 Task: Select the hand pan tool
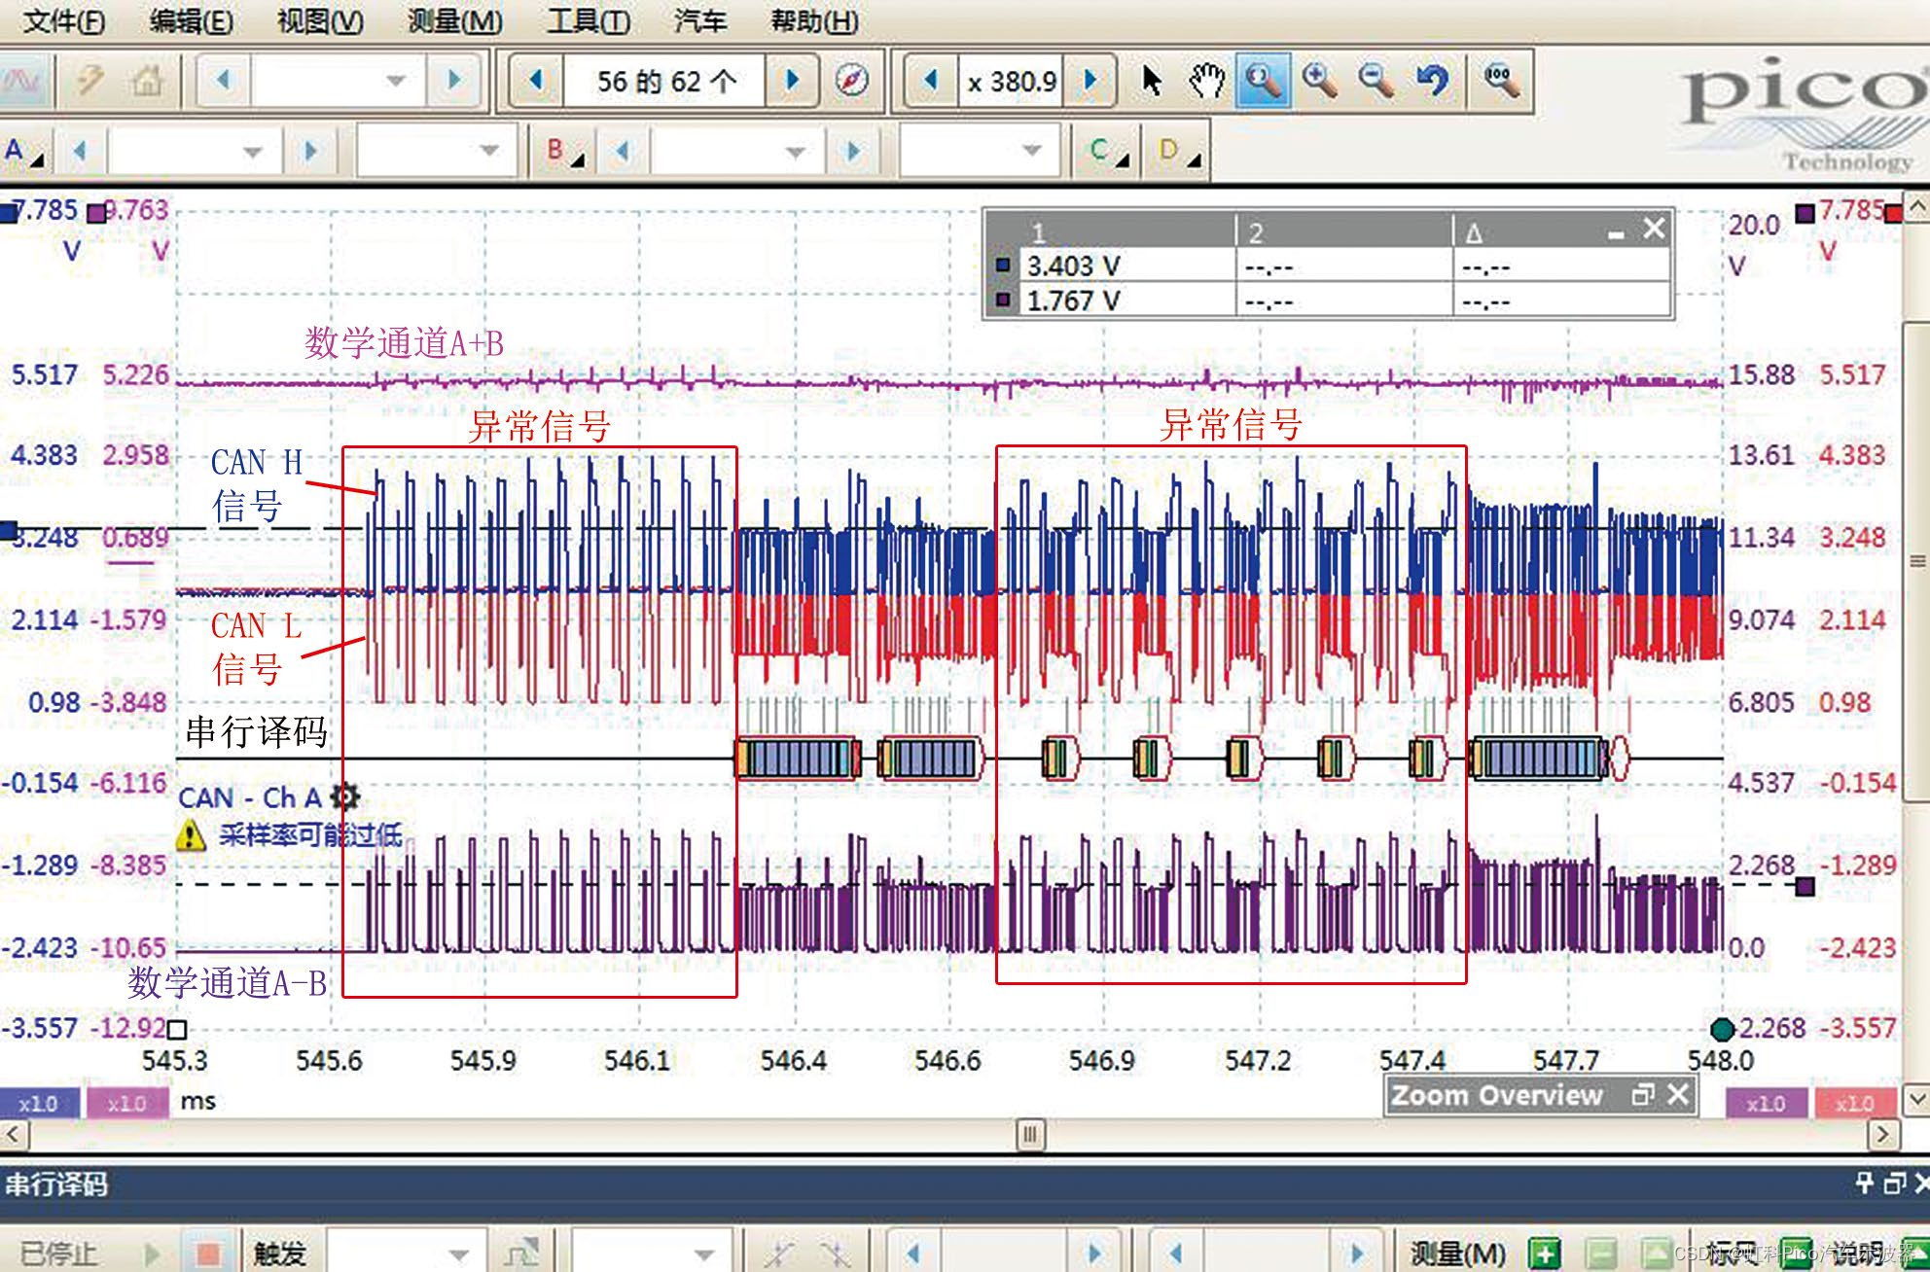pos(1206,81)
